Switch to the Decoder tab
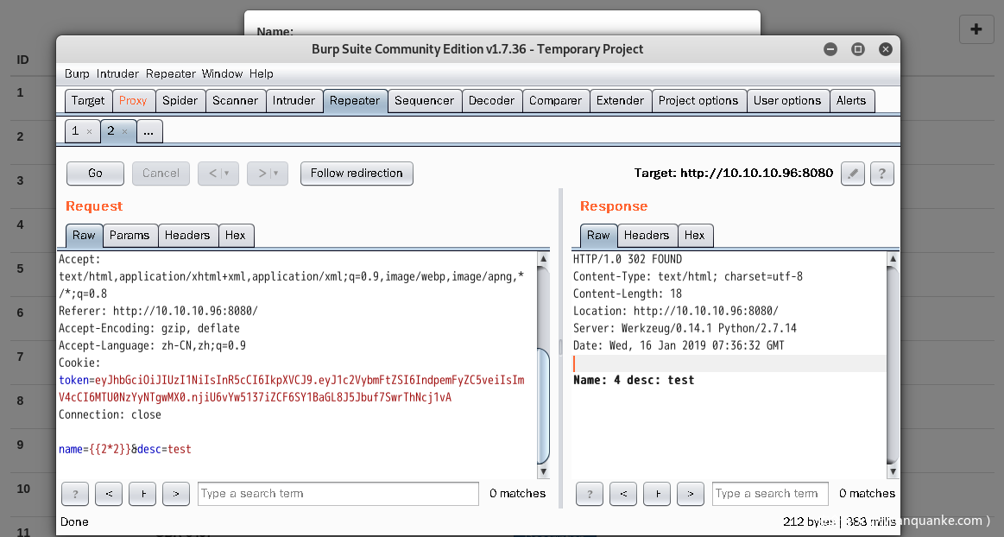1004x537 pixels. coord(491,101)
